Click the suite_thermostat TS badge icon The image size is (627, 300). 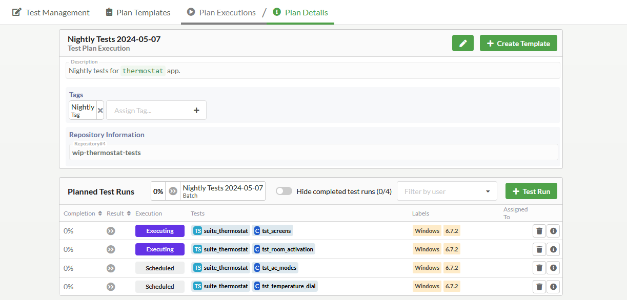[x=198, y=230]
